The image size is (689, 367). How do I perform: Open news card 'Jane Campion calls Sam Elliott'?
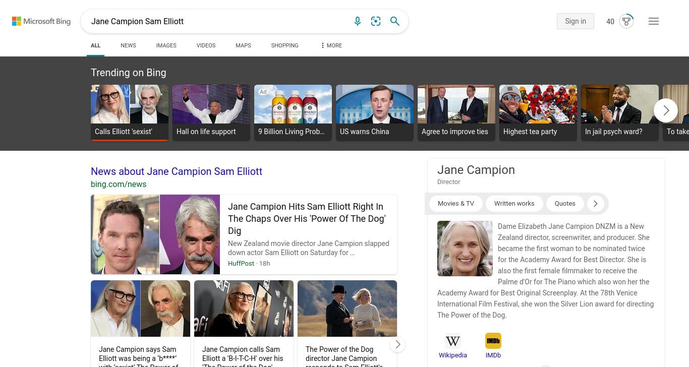[x=244, y=324]
